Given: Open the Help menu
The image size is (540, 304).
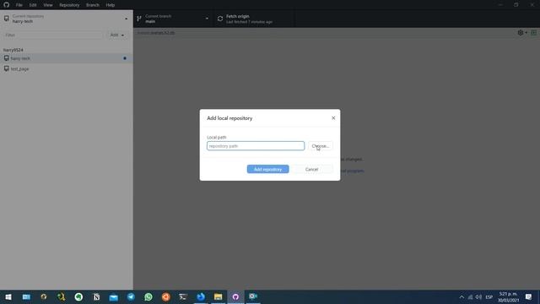Looking at the screenshot, I should [x=111, y=5].
